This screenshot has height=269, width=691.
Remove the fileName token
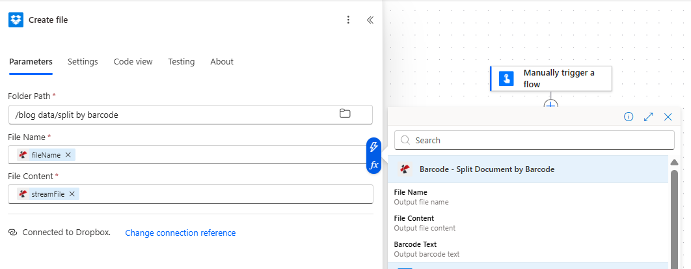point(68,155)
